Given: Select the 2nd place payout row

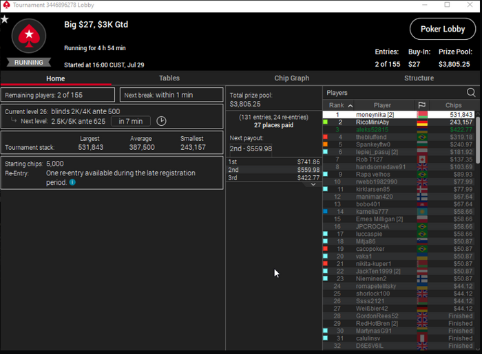Looking at the screenshot, I should 273,170.
